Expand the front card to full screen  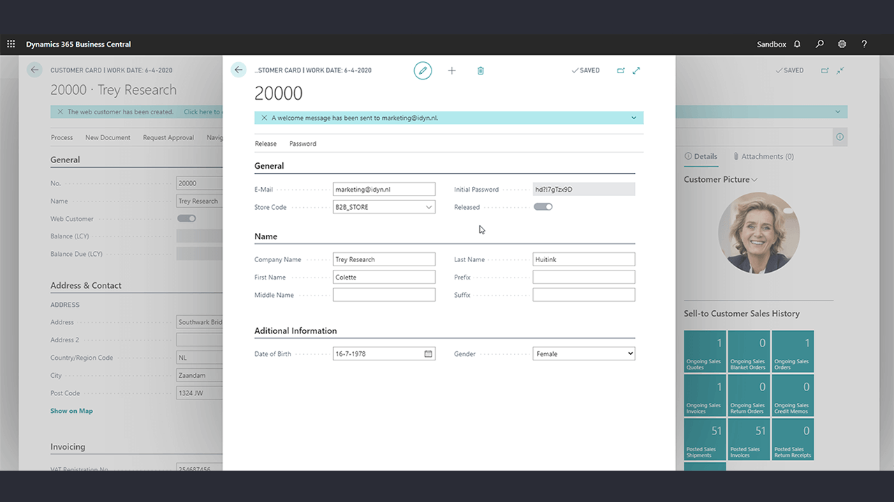point(636,70)
